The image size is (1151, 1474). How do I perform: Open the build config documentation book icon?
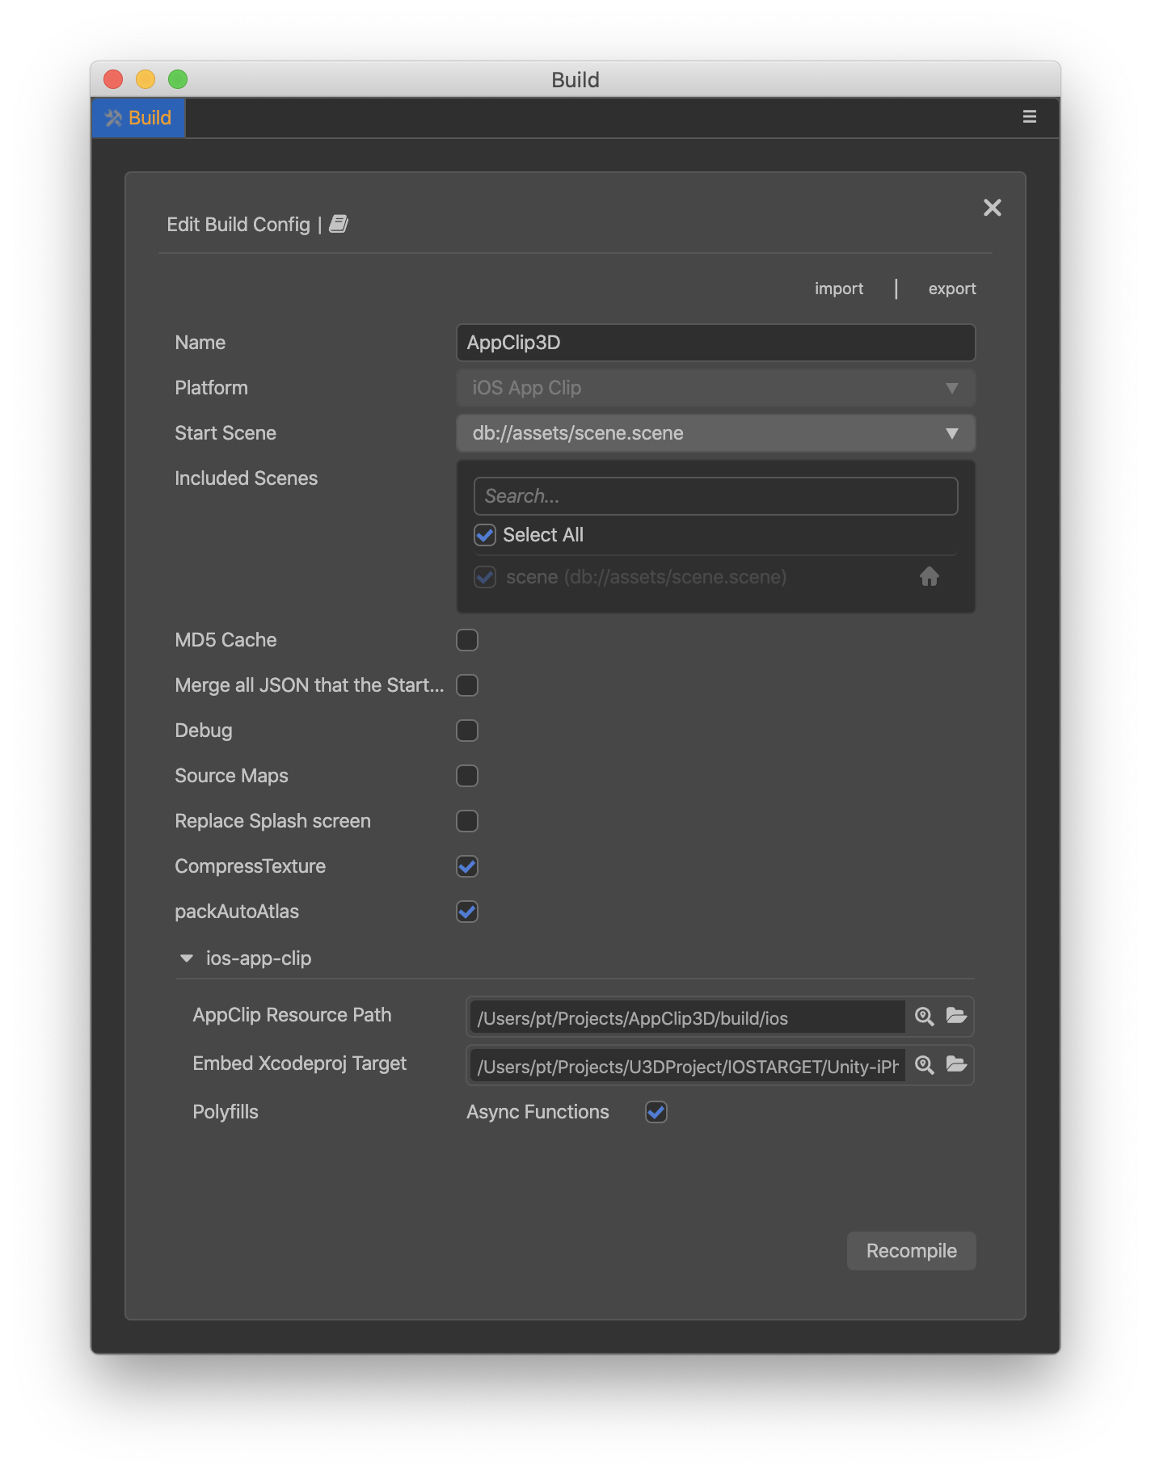point(339,224)
